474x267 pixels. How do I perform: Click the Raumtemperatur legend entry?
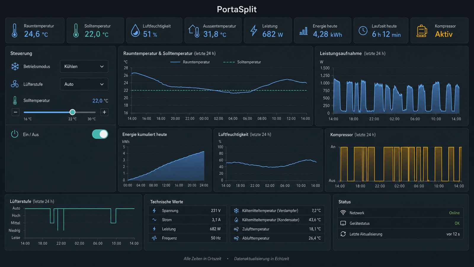(x=190, y=62)
